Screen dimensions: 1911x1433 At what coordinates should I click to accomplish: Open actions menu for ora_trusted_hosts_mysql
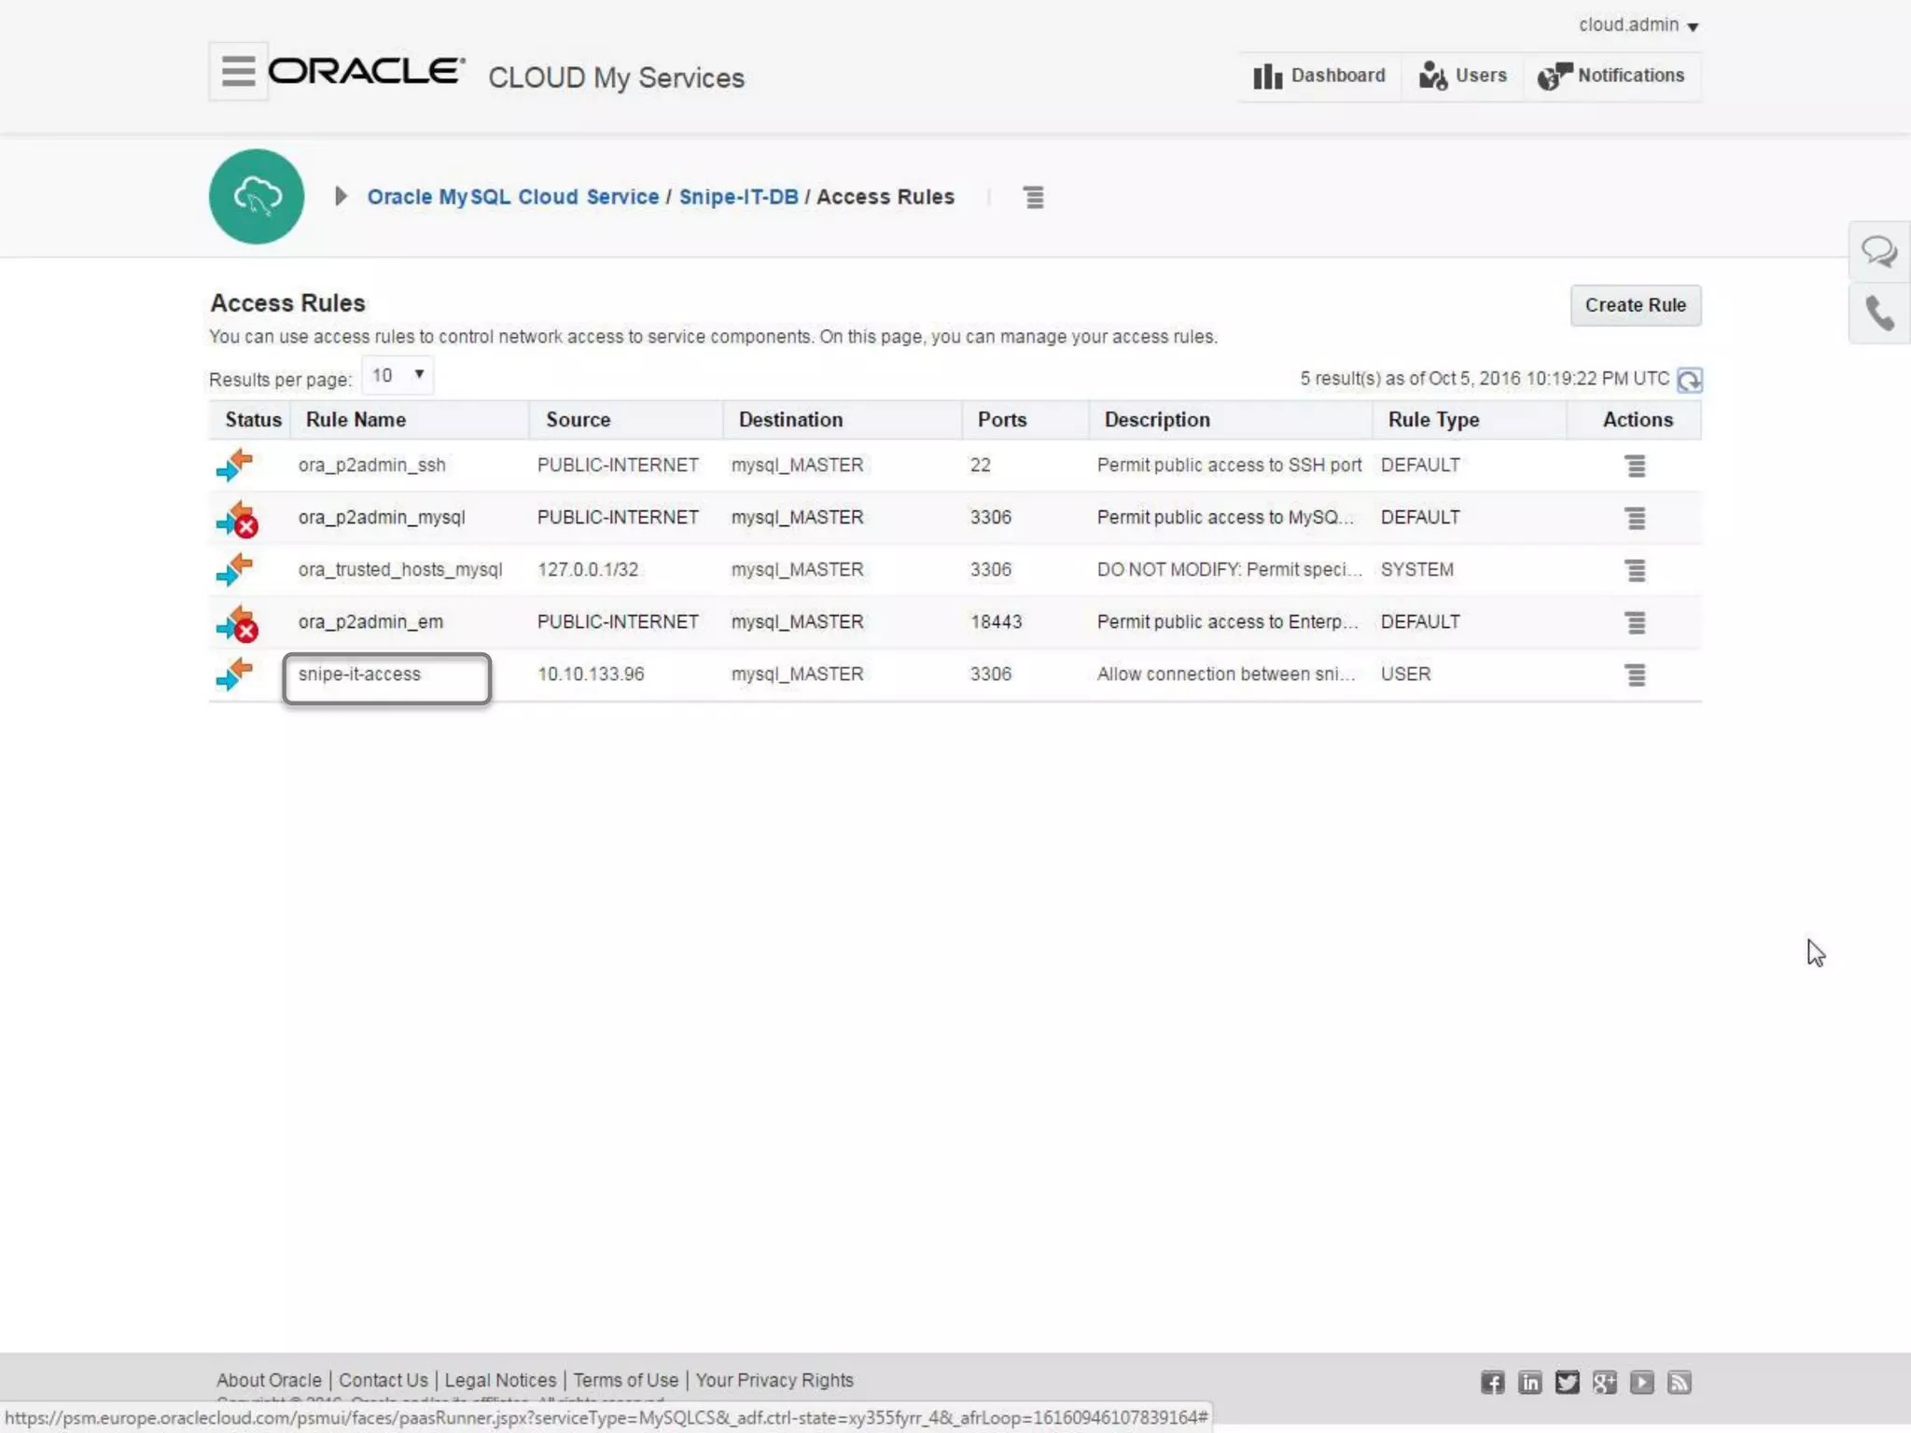(x=1636, y=570)
